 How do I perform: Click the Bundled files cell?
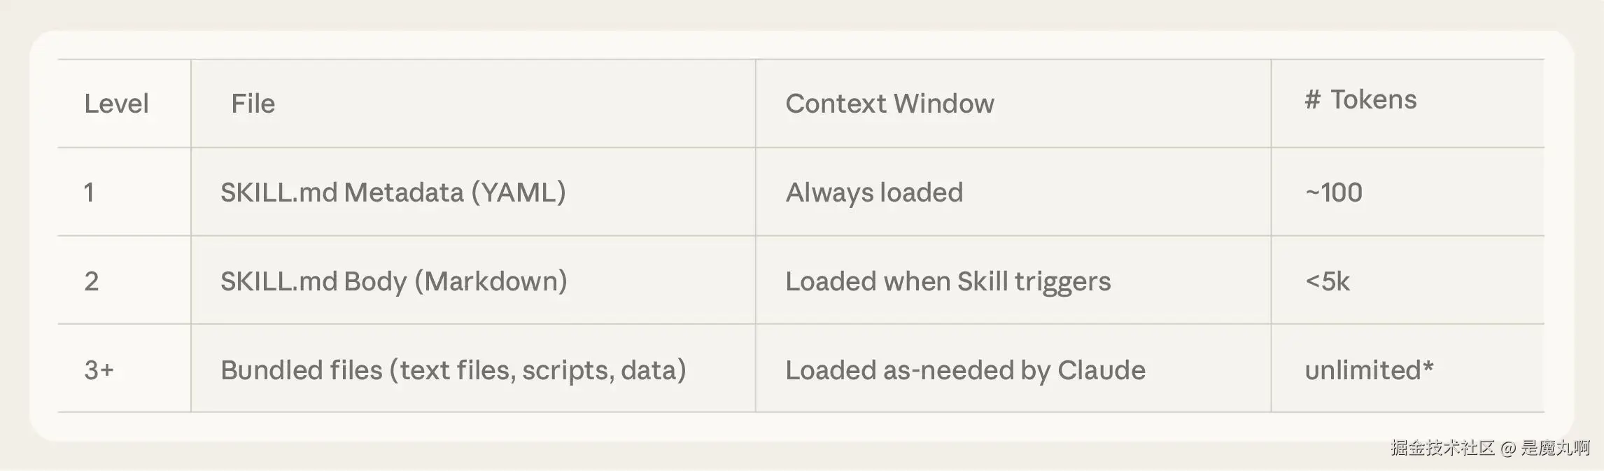click(x=453, y=370)
